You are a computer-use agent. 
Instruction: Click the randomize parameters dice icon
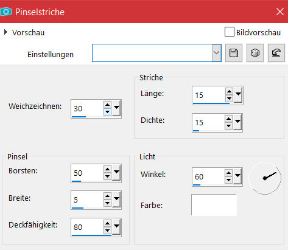tap(255, 53)
